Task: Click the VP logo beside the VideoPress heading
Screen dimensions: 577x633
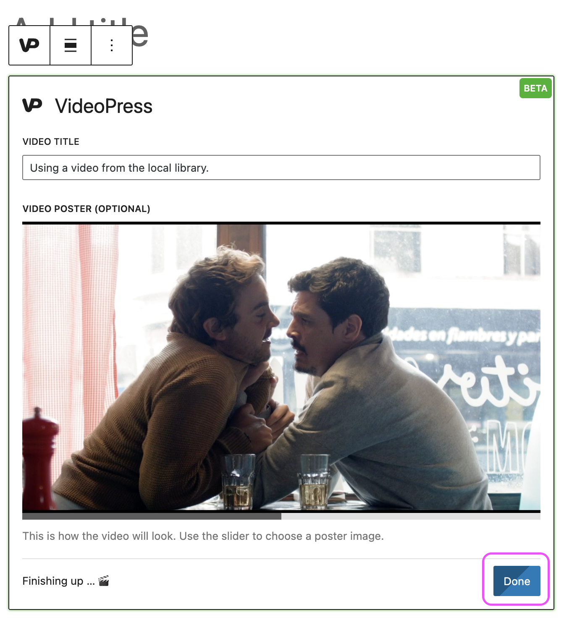Action: [x=33, y=106]
